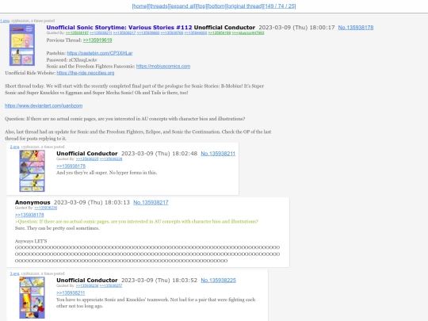Screen dimensions: 428x321
Task: Open post number No.135938211
Action: [x=218, y=154]
